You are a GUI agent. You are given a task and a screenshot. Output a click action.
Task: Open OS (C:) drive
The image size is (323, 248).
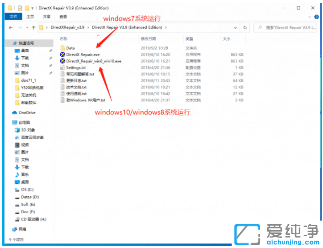pyautogui.click(x=27, y=190)
